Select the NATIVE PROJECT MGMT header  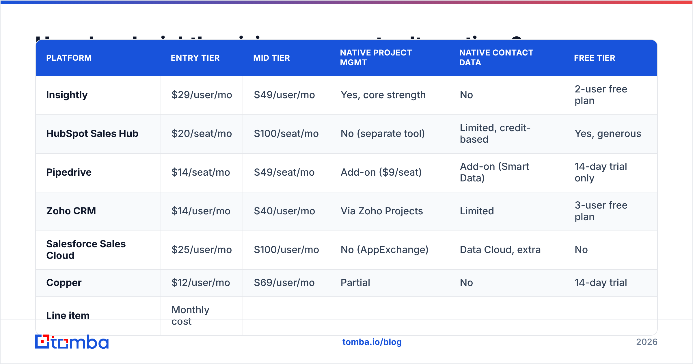376,57
